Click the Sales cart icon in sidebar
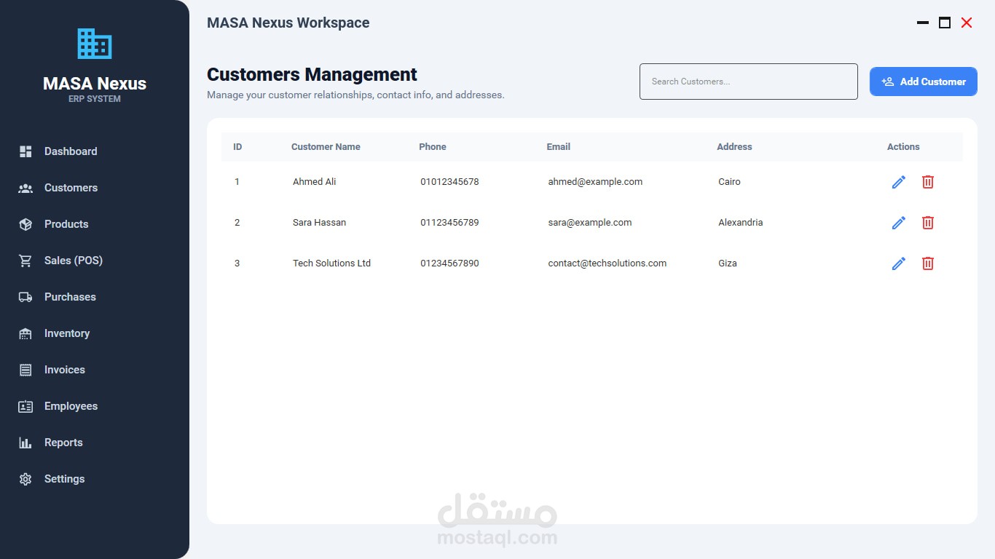The height and width of the screenshot is (559, 995). point(25,261)
